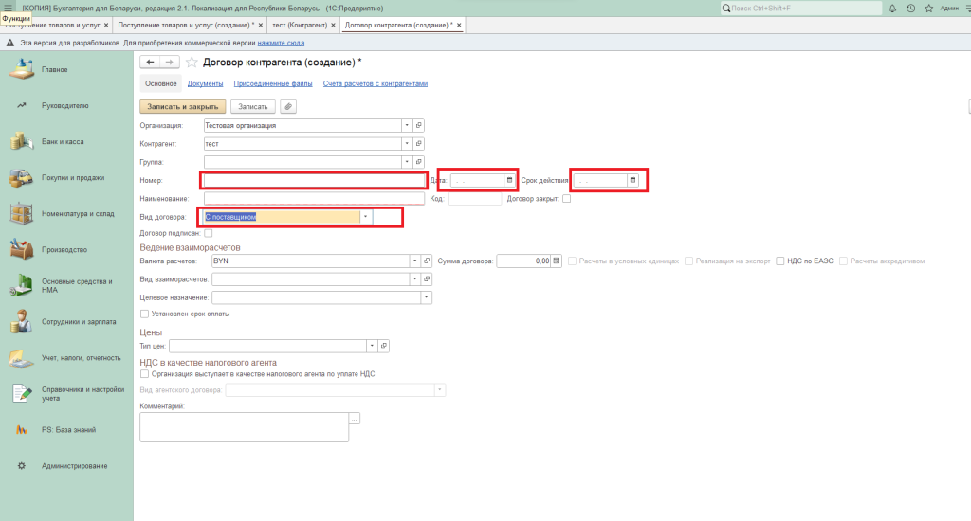Image resolution: width=971 pixels, height=521 pixels.
Task: Open the Контрагент dropdown list
Action: pos(406,144)
